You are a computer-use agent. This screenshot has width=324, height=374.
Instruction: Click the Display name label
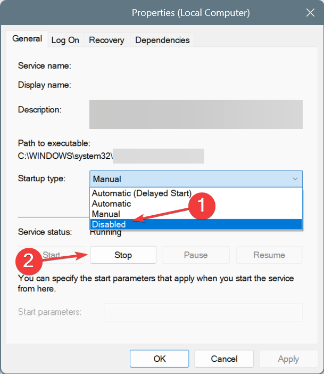[x=45, y=85]
